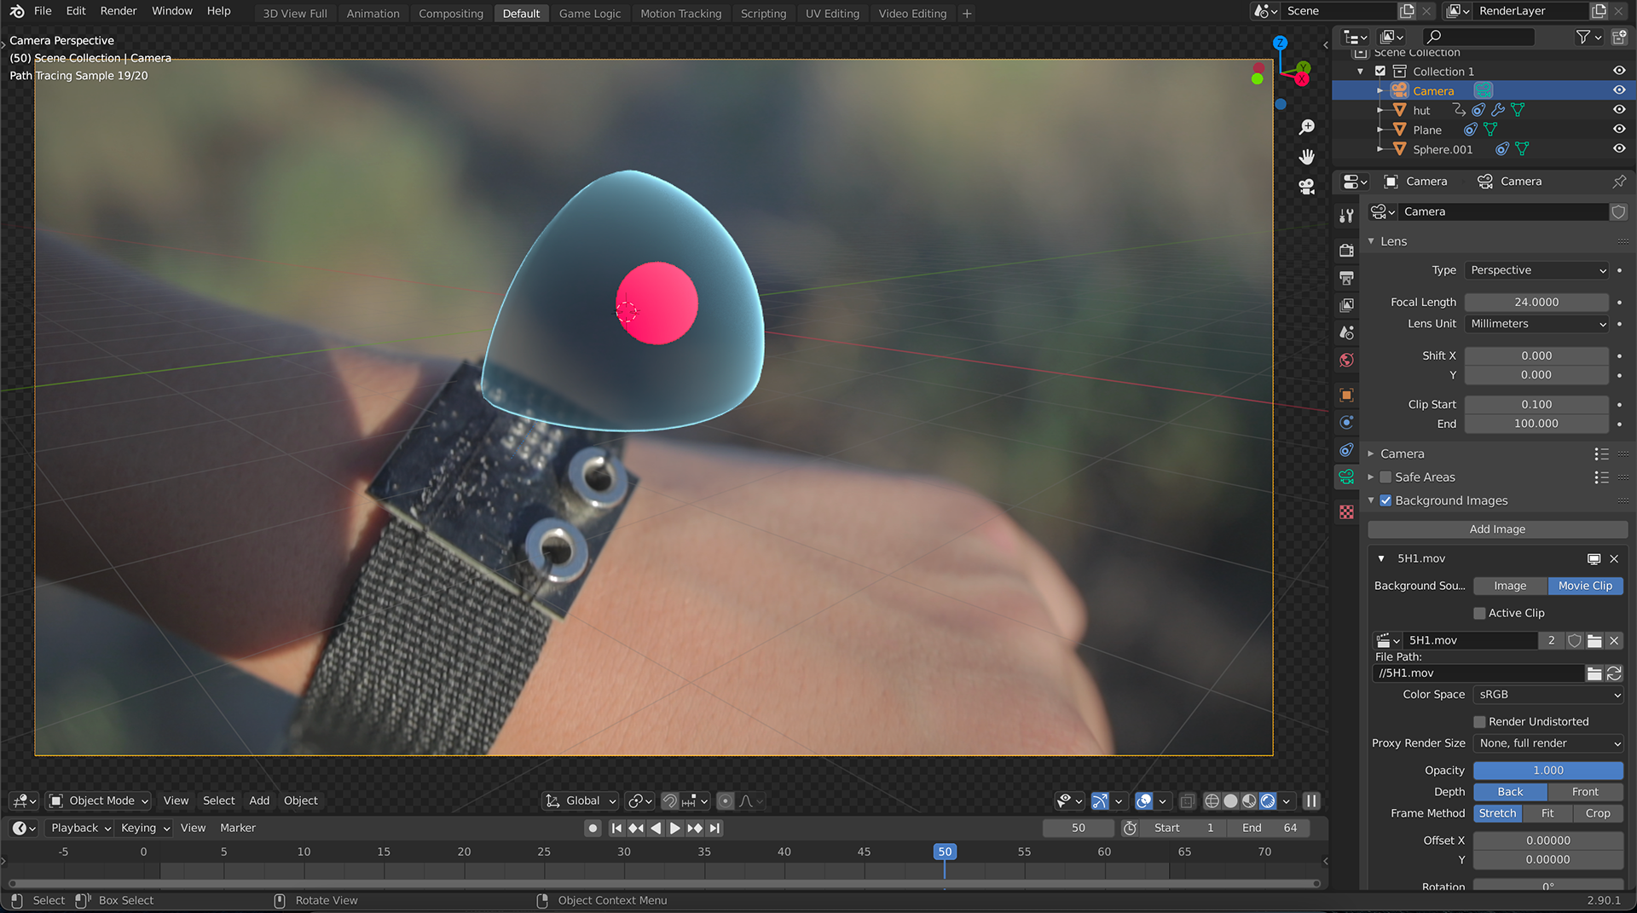Open the Texture properties tab (checkerboard)
The image size is (1637, 913).
click(x=1346, y=512)
